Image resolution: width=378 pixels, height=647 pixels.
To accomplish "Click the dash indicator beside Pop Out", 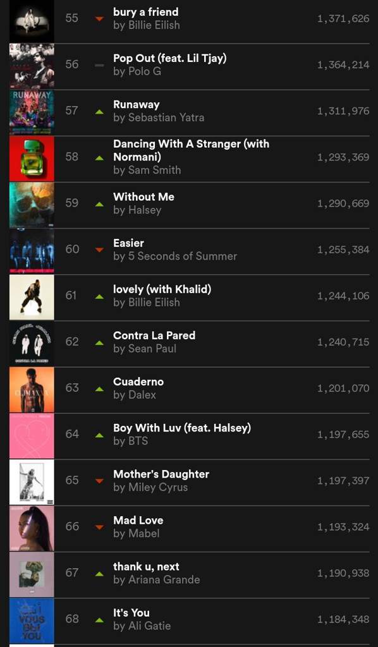I will tap(99, 65).
